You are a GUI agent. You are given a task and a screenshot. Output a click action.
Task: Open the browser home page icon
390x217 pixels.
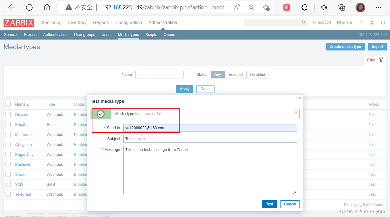click(x=47, y=7)
